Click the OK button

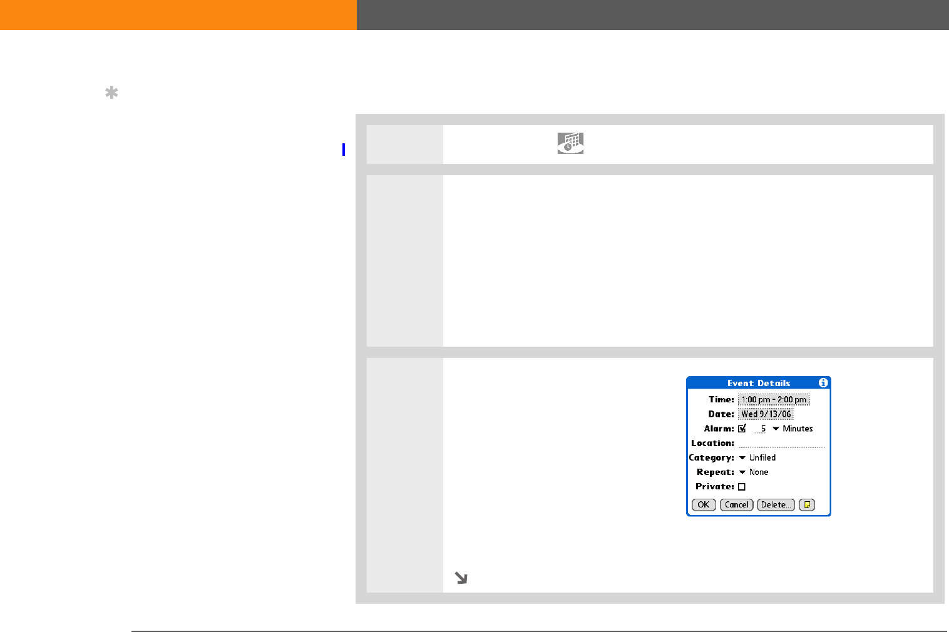click(x=704, y=505)
